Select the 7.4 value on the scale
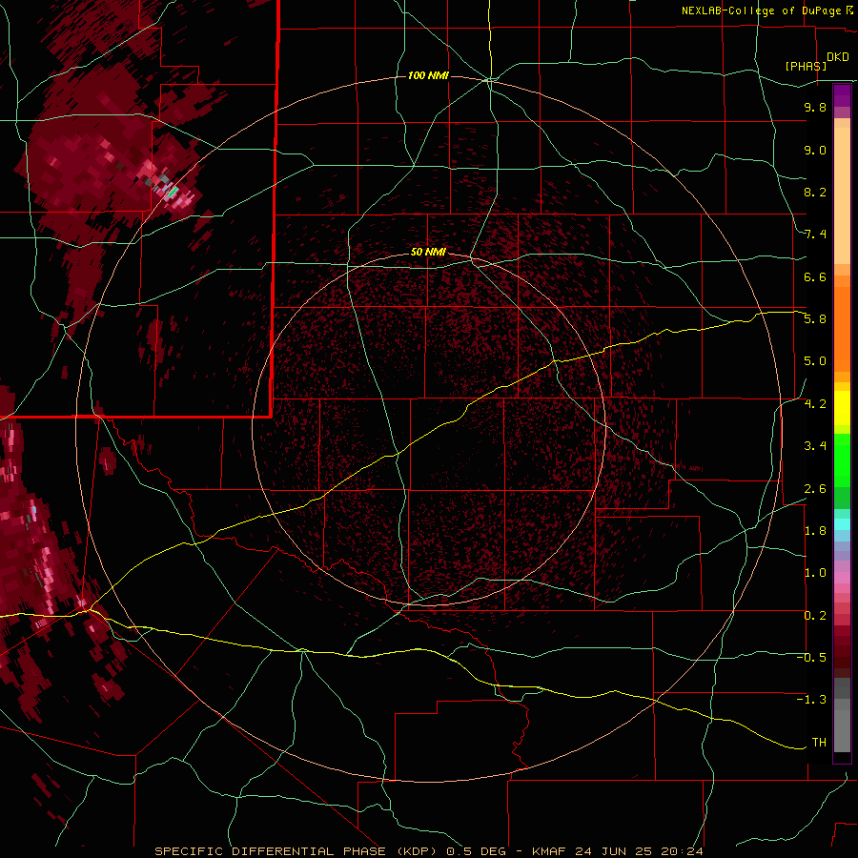Viewport: 858px width, 858px height. [815, 235]
